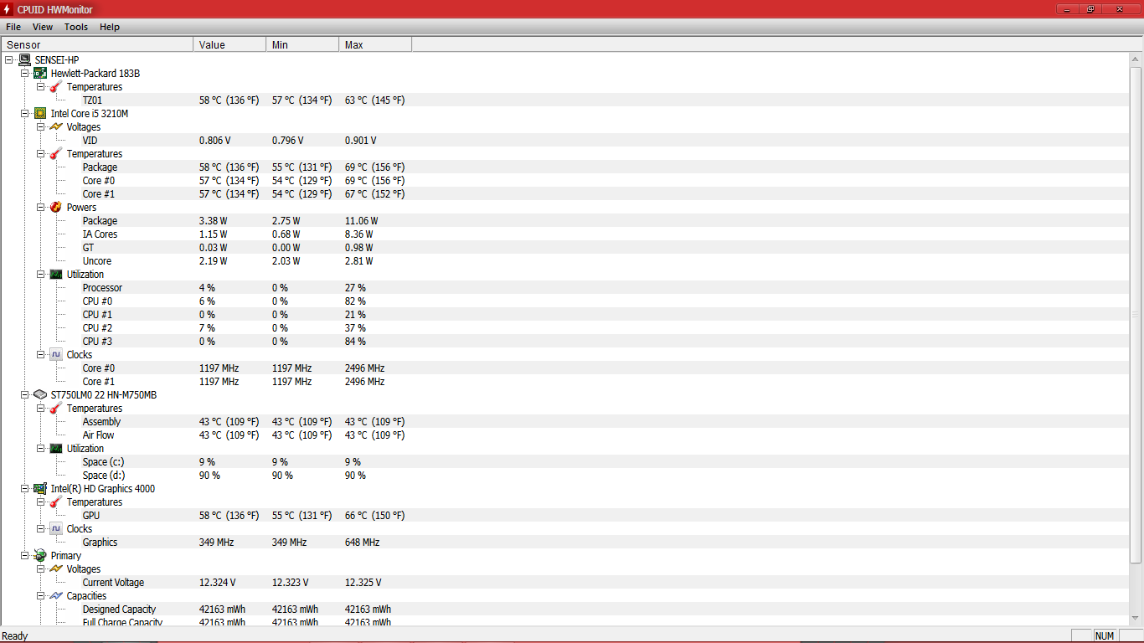
Task: Click the thermometer icon for CPU Temperatures
Action: 56,154
